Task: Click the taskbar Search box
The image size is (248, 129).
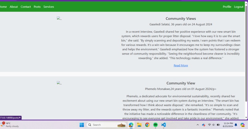Action: coord(106,125)
